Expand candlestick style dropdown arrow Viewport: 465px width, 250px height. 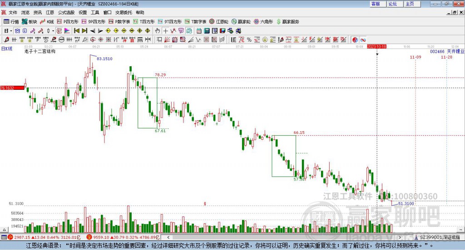tap(53, 31)
